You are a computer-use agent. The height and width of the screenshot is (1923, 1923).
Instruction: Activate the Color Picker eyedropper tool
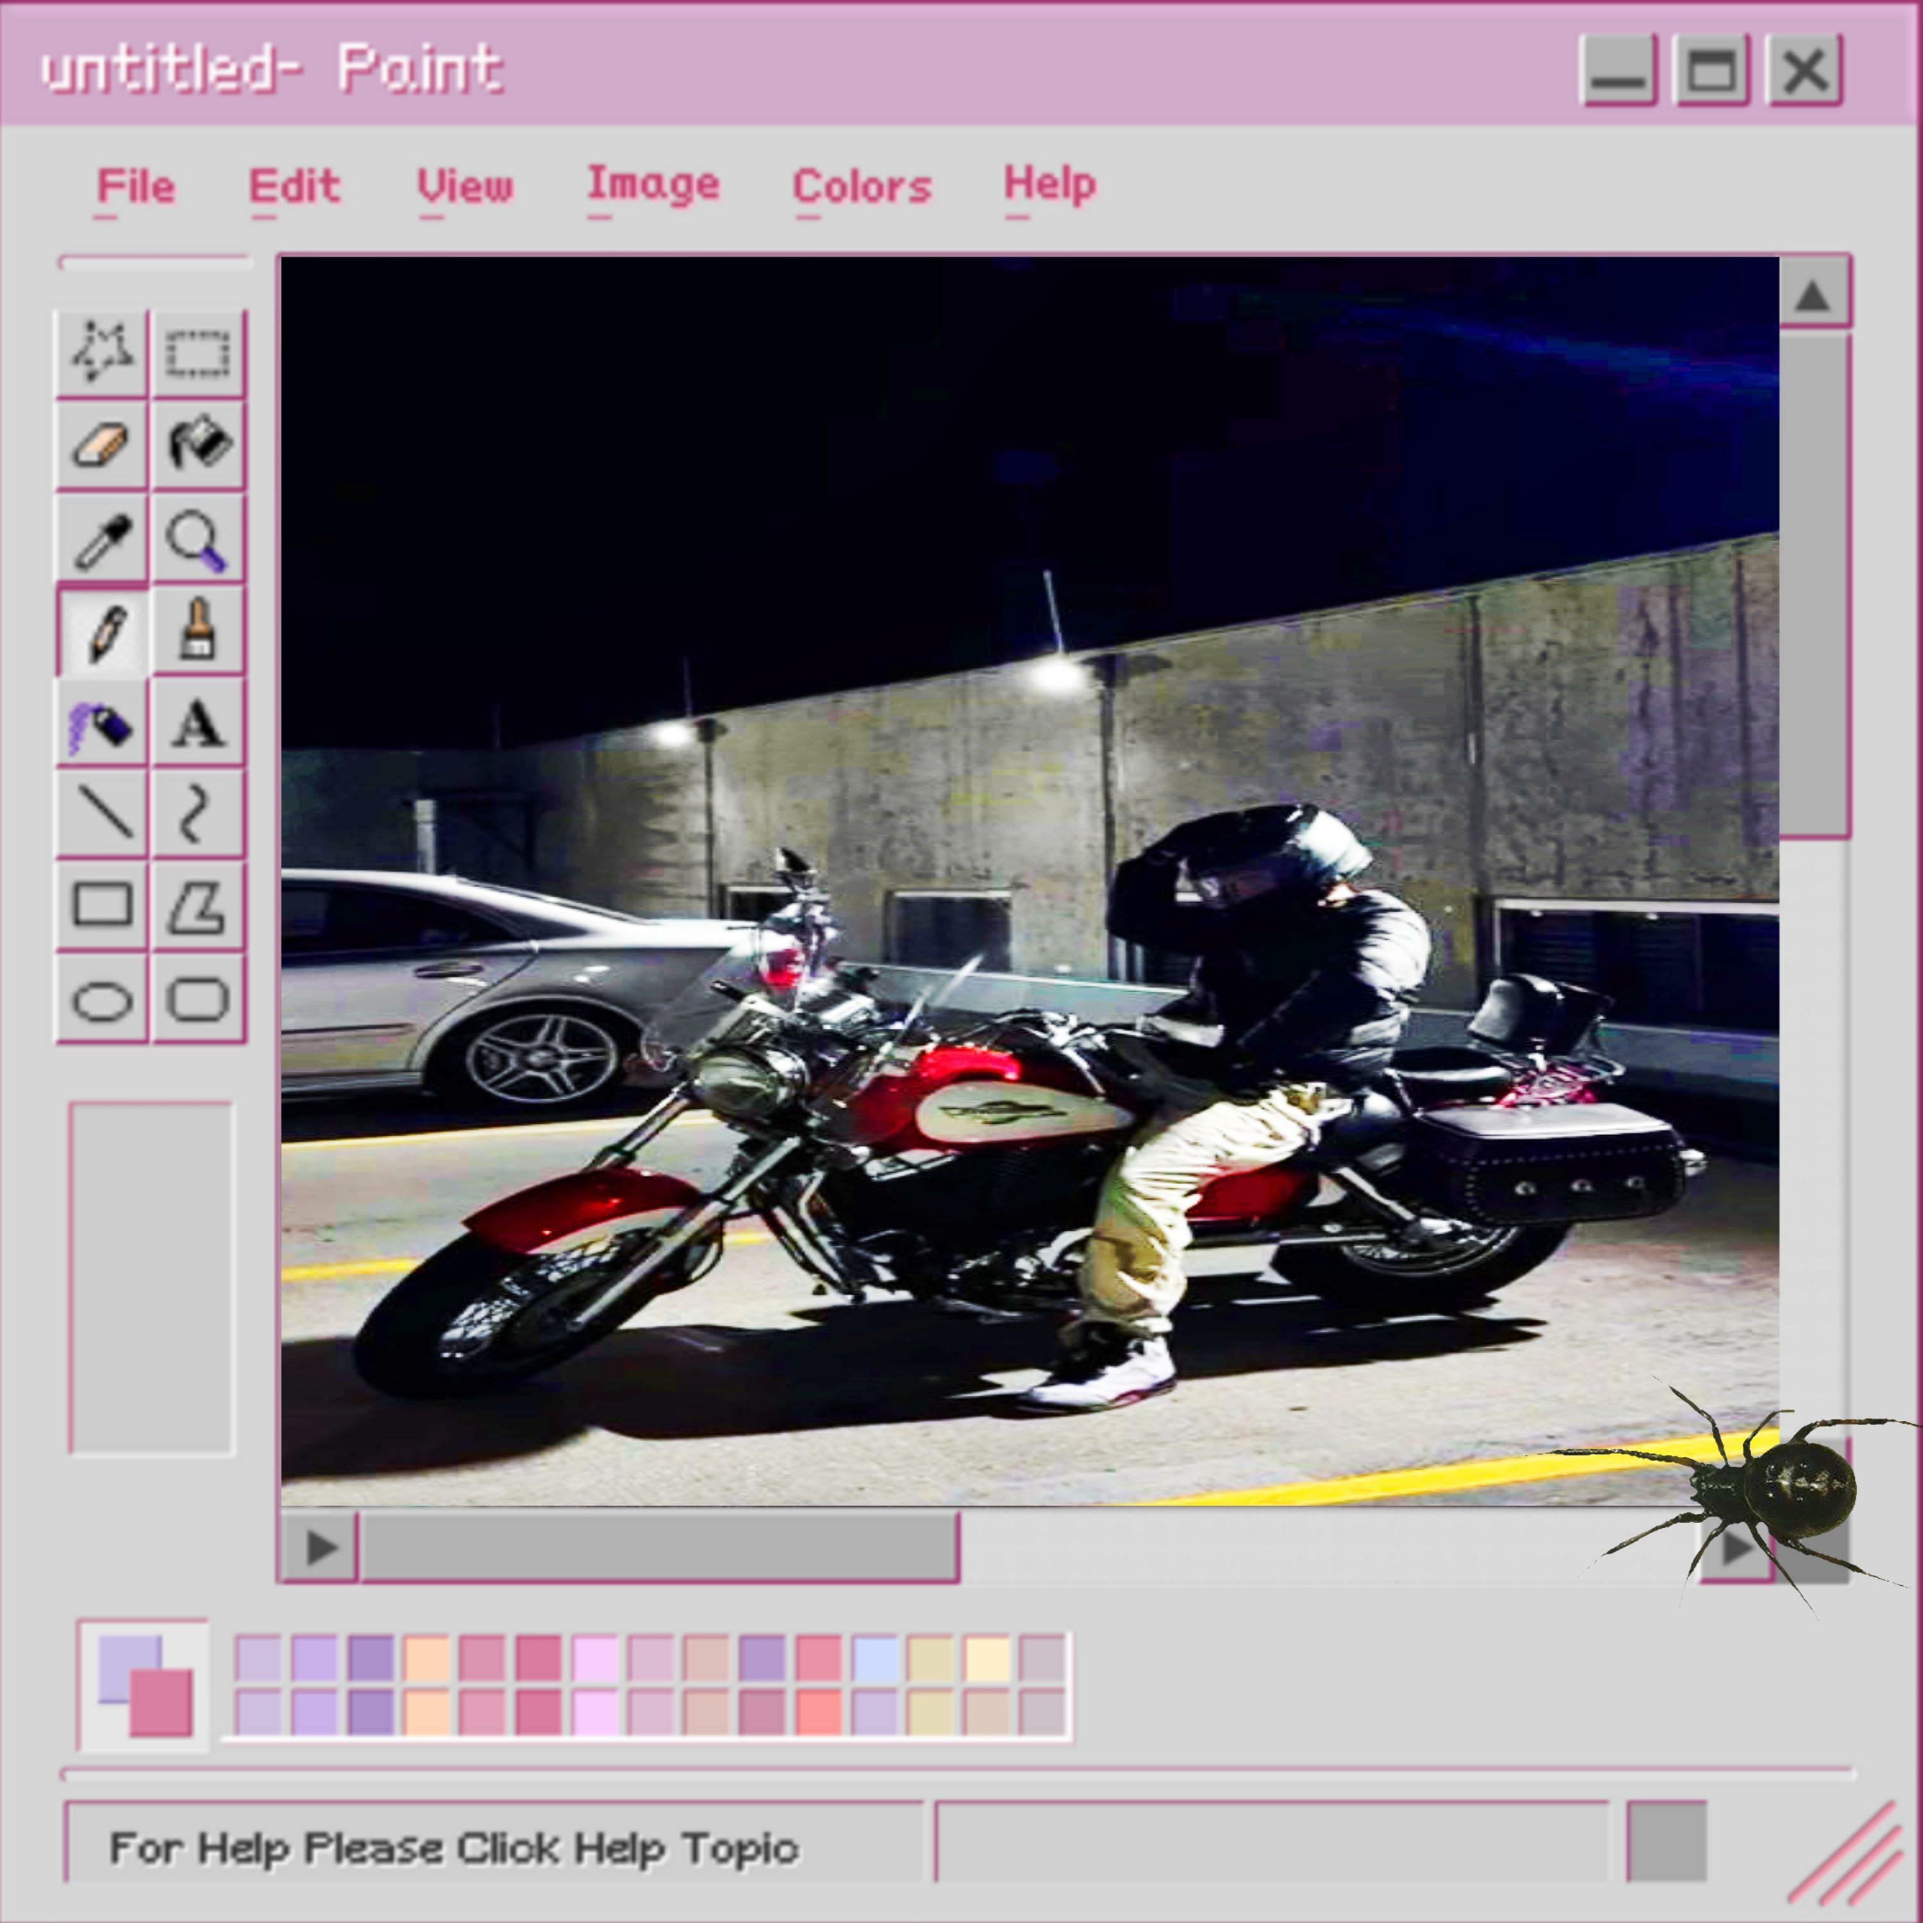(x=101, y=538)
